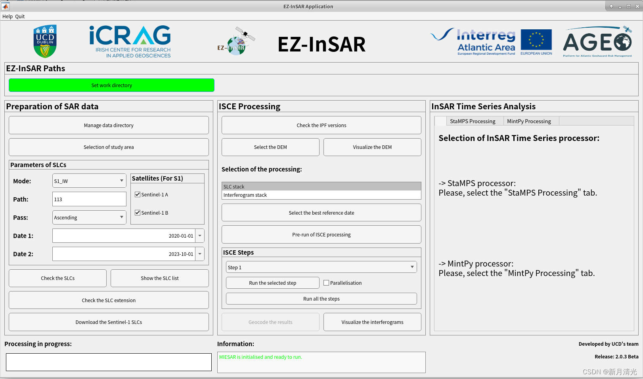Open the Quit menu
This screenshot has height=379, width=643.
(x=20, y=17)
